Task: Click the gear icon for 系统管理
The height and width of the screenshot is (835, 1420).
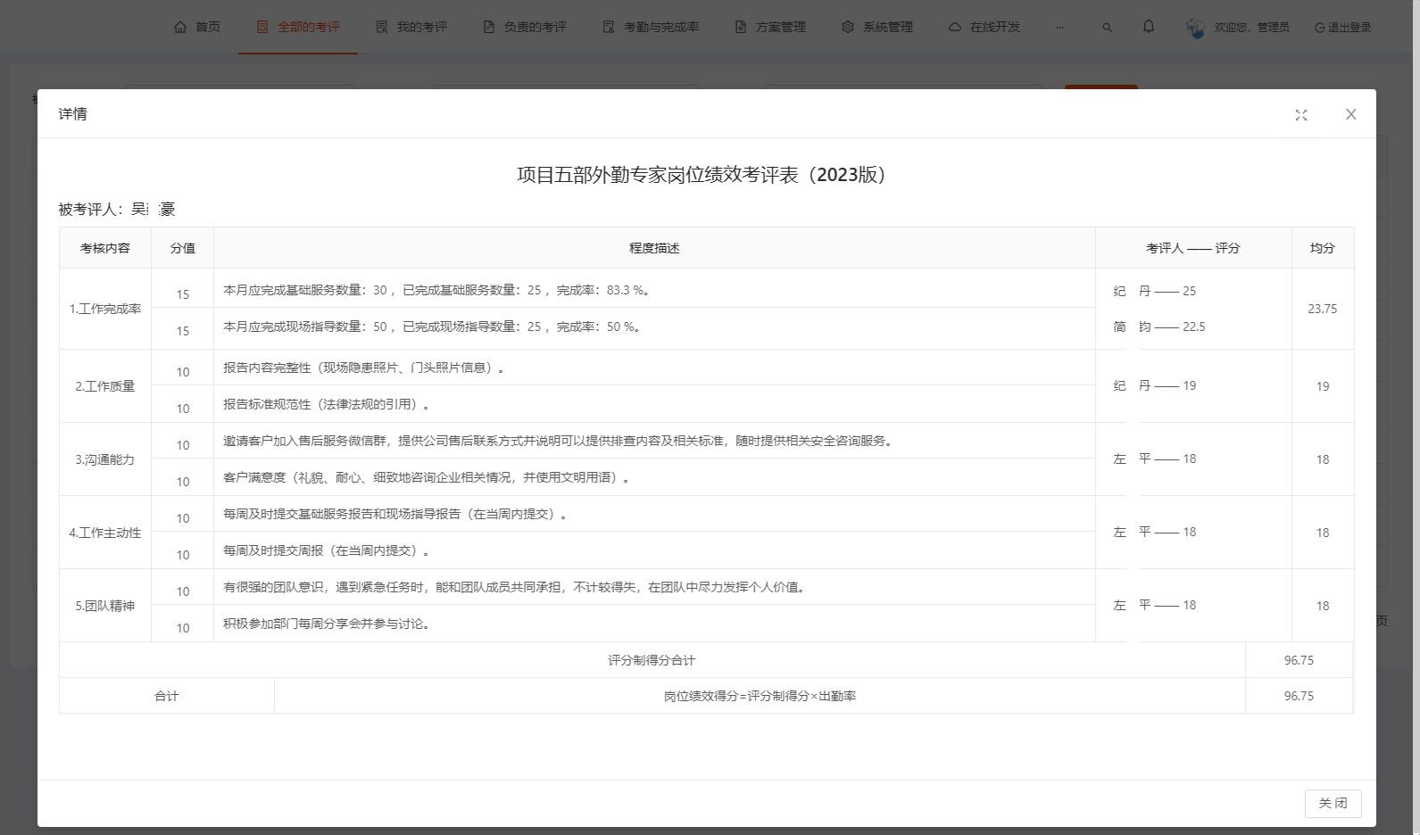Action: pyautogui.click(x=847, y=27)
